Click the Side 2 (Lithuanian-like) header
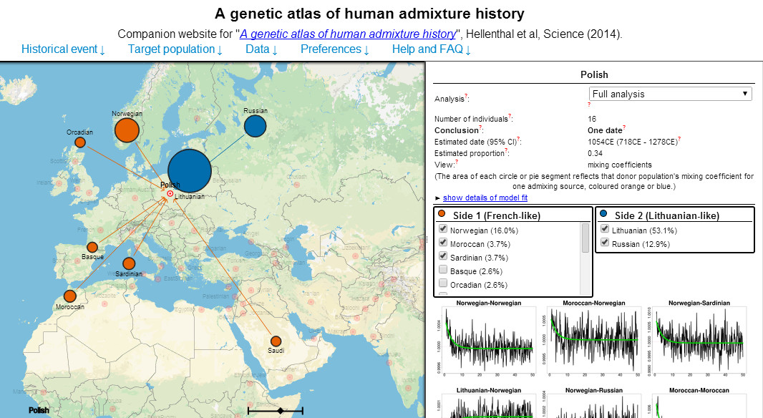Viewport: 763px width, 418px height. (666, 215)
